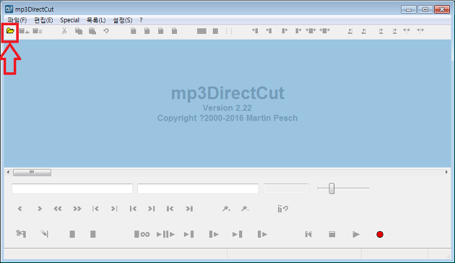Click the small solid square toolbar icon
This screenshot has height=263, width=455.
pos(215,31)
